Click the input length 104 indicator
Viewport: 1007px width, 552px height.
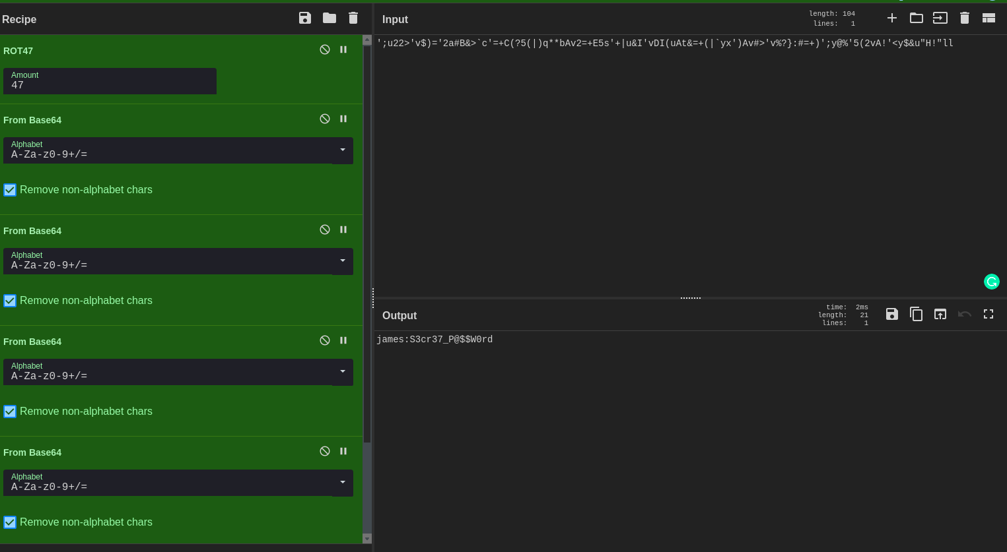pyautogui.click(x=832, y=14)
